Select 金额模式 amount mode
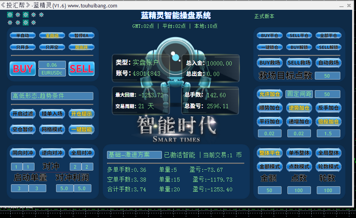The image size is (356, 218). (269, 167)
